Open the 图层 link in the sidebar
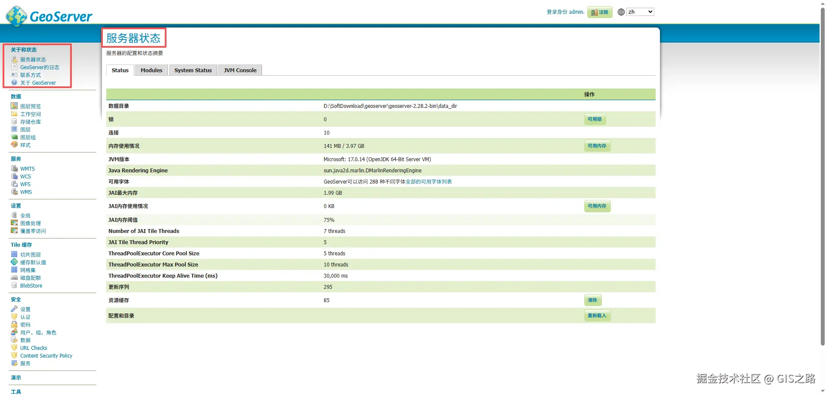 tap(25, 129)
